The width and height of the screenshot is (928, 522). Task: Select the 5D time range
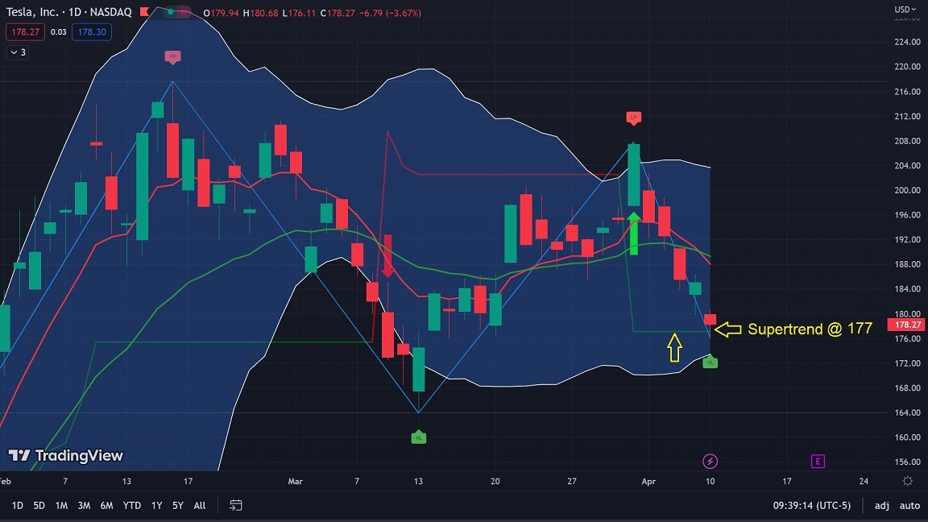click(39, 505)
